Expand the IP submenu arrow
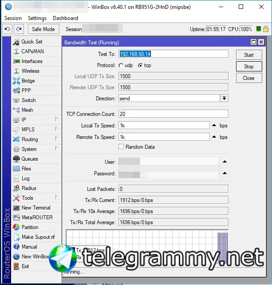 pos(56,119)
